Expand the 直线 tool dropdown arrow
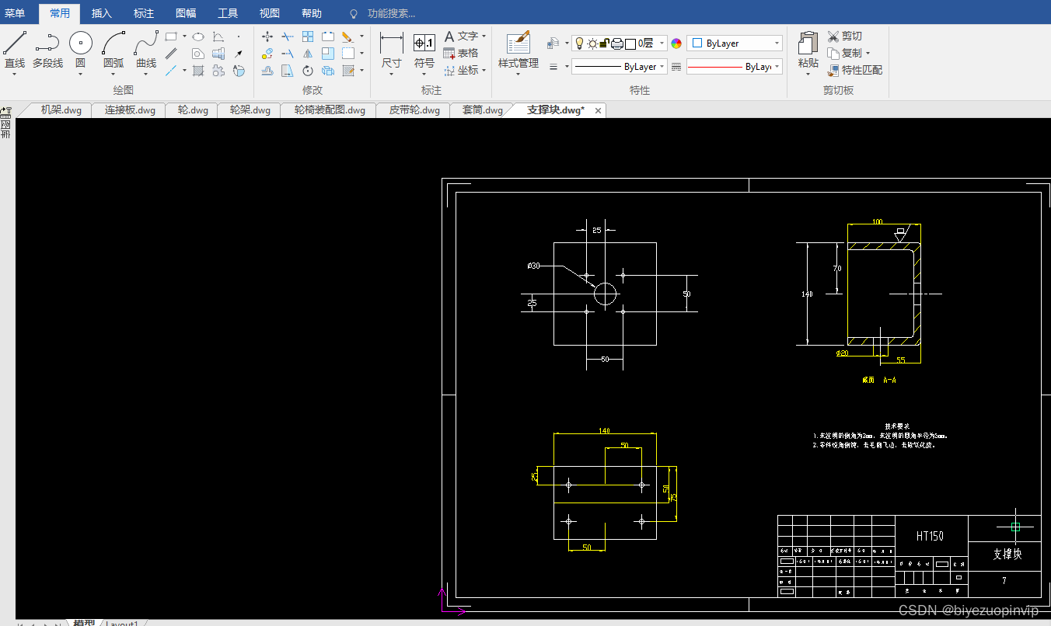 pos(15,75)
